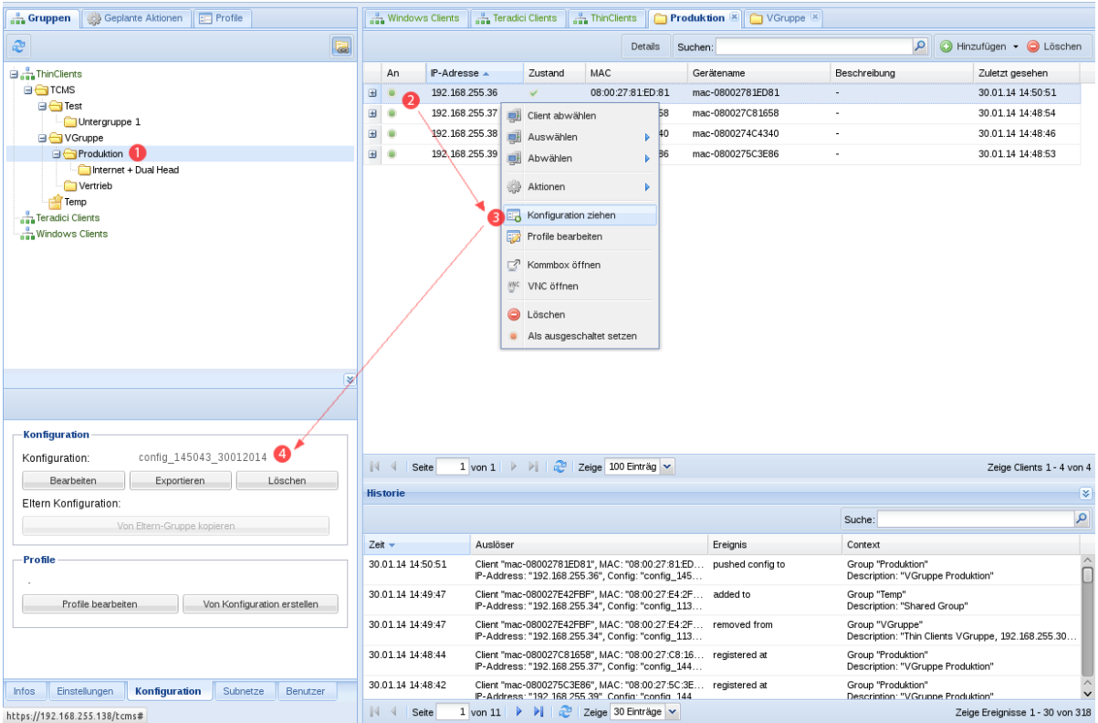1098x723 pixels.
Task: Go to next page of history events
Action: (518, 711)
